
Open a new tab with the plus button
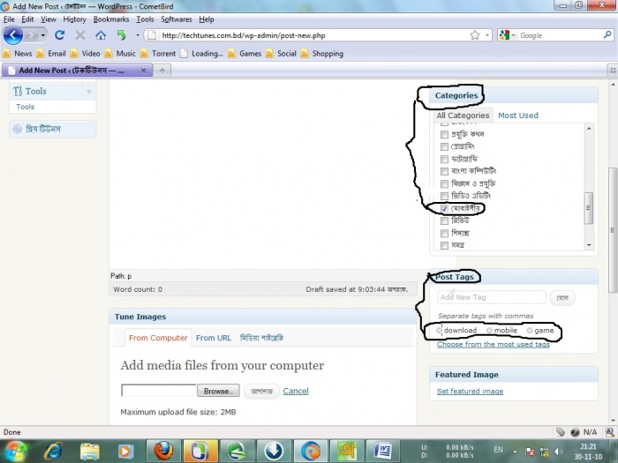pyautogui.click(x=162, y=71)
